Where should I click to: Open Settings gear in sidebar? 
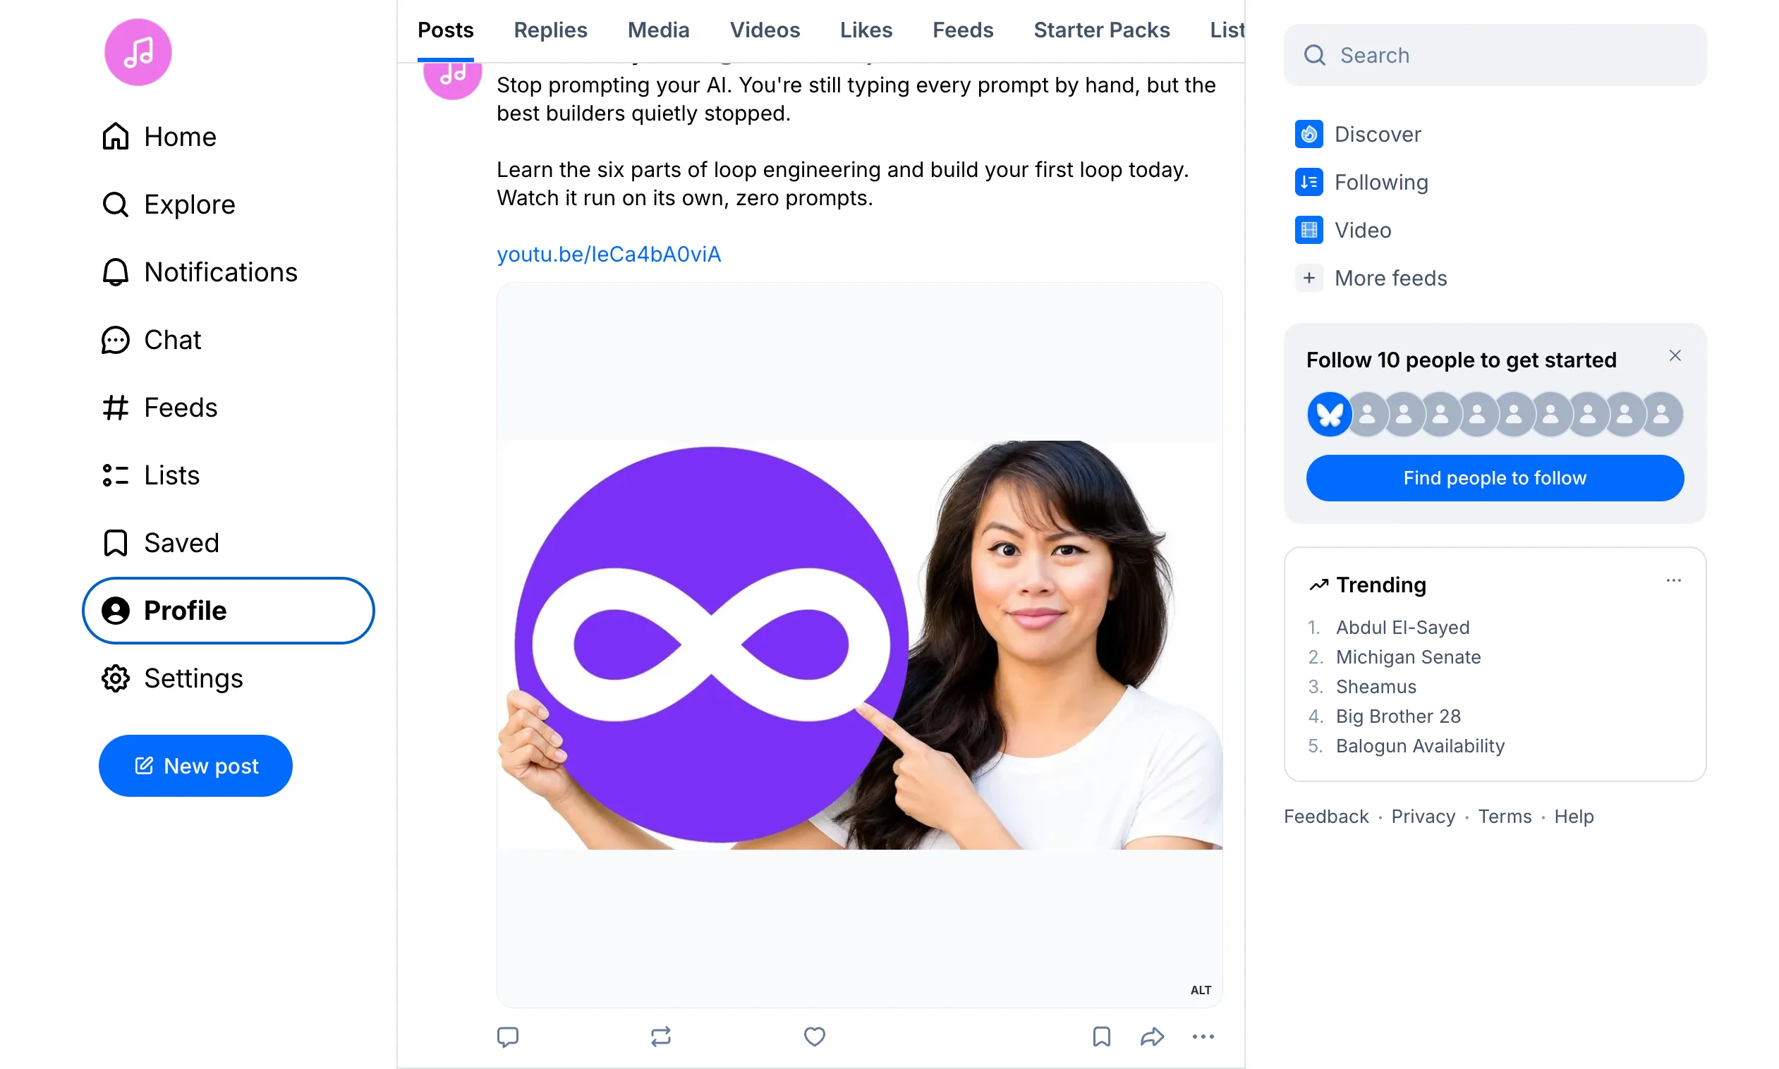pyautogui.click(x=172, y=678)
